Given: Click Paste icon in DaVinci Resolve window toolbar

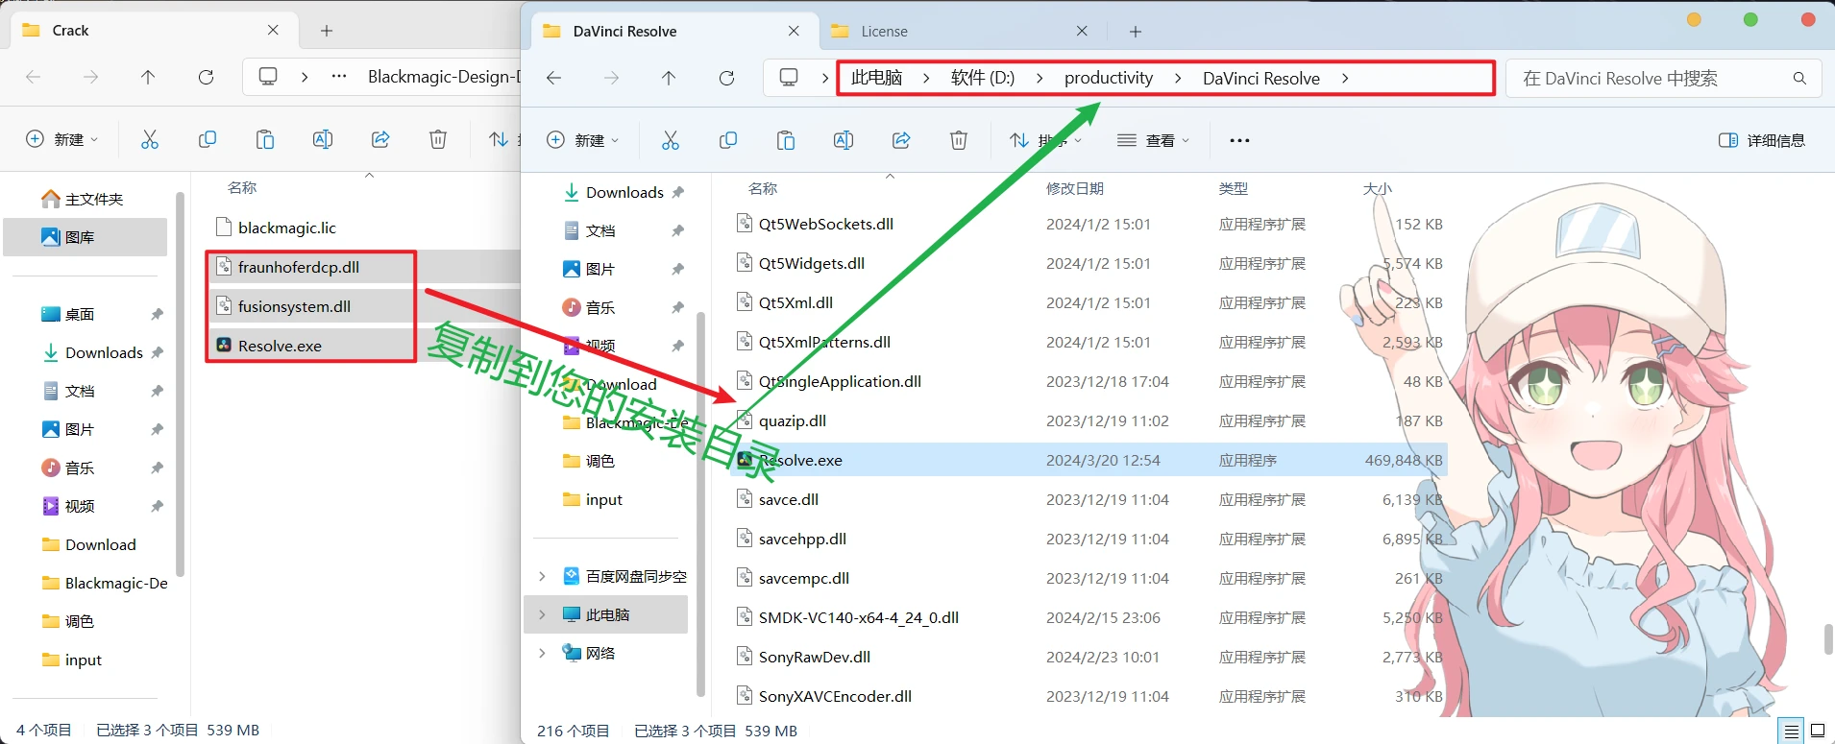Looking at the screenshot, I should click(x=786, y=140).
